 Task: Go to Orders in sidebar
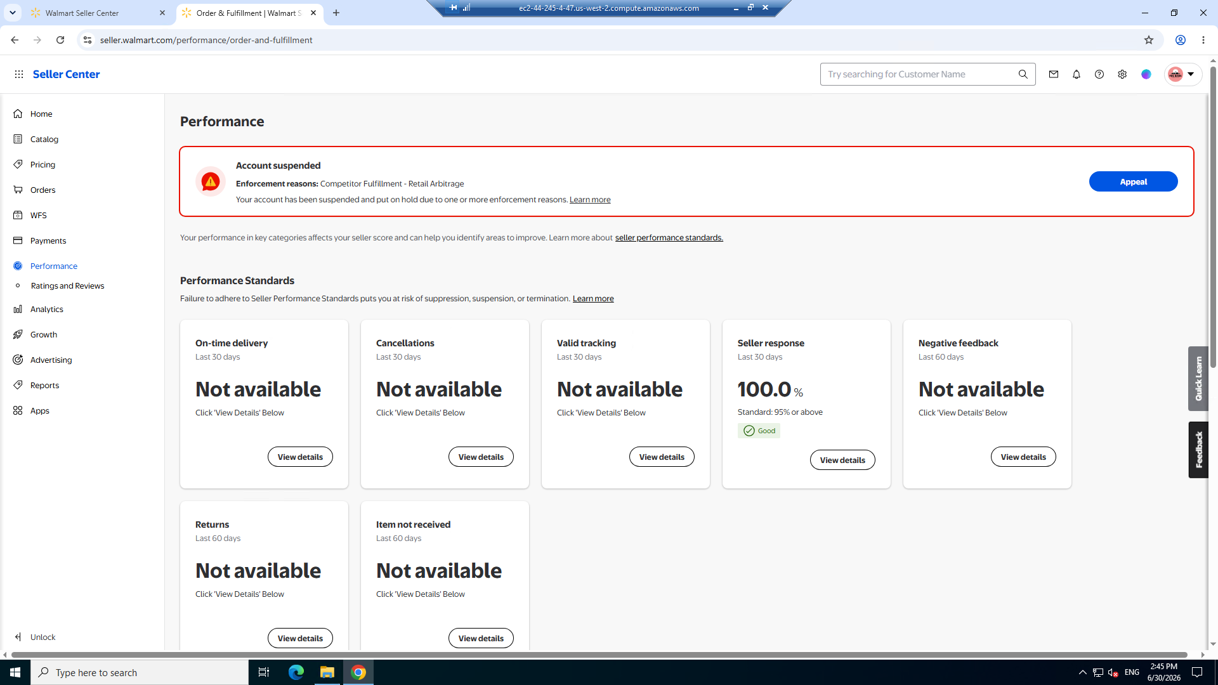43,190
